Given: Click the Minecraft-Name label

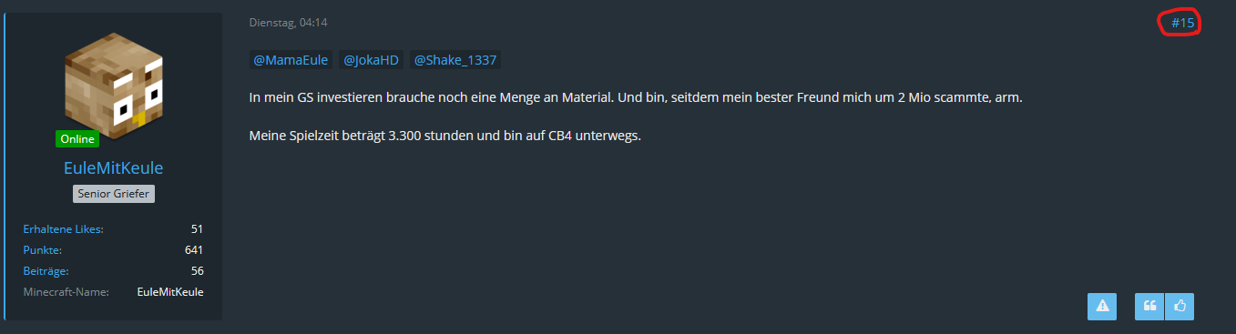Looking at the screenshot, I should coord(66,291).
